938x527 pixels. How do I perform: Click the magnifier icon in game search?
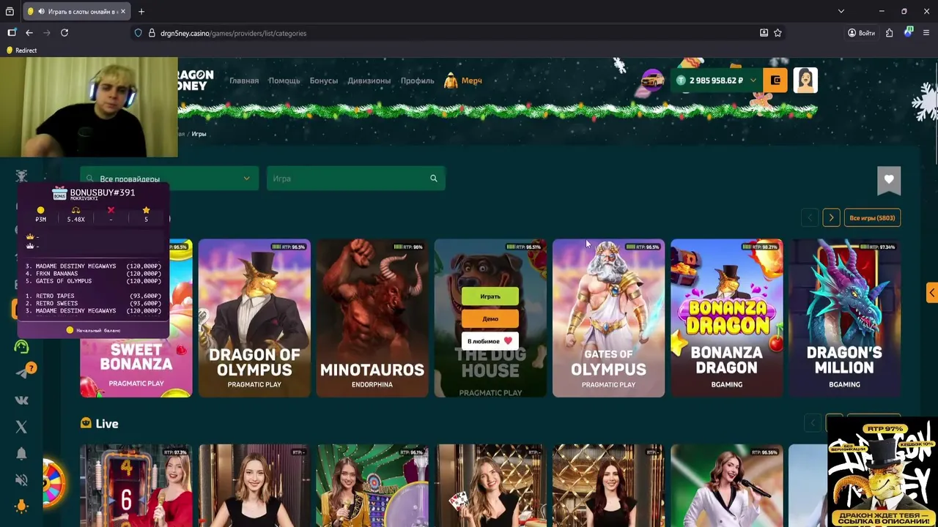[434, 179]
